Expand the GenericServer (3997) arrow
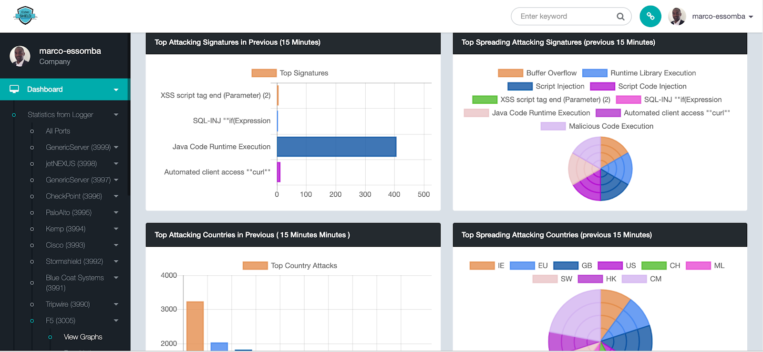 click(116, 180)
